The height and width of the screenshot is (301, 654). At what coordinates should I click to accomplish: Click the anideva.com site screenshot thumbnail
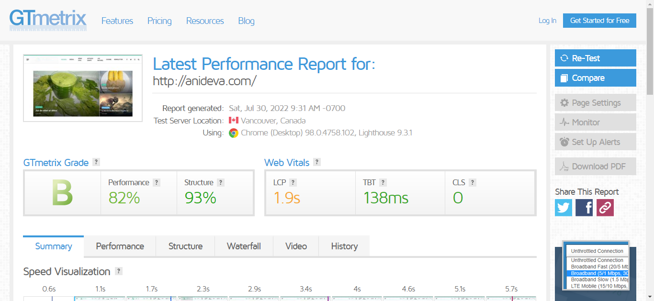pyautogui.click(x=83, y=88)
